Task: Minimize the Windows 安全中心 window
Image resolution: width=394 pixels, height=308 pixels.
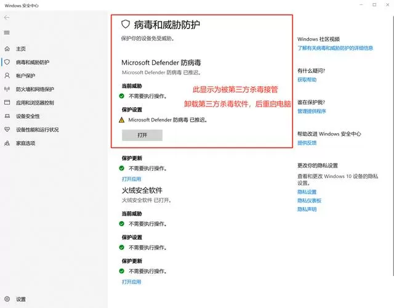Action: (361, 5)
